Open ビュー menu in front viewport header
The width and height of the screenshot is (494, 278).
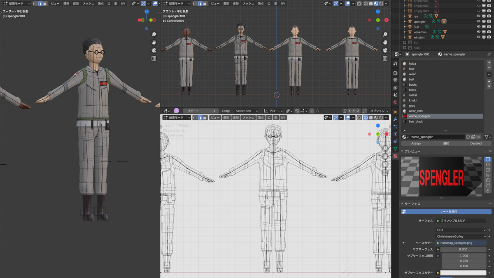[x=215, y=3]
